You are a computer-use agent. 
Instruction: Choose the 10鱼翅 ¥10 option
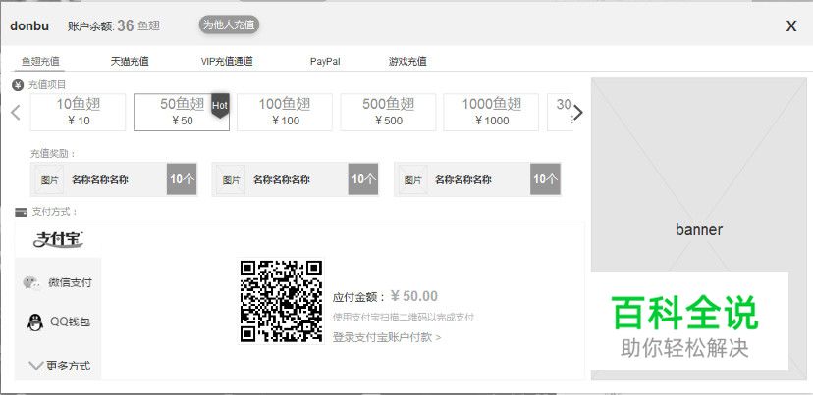(78, 113)
